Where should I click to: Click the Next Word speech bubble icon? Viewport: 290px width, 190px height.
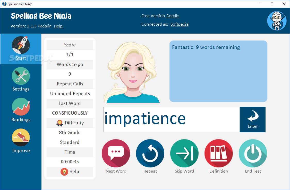116,153
